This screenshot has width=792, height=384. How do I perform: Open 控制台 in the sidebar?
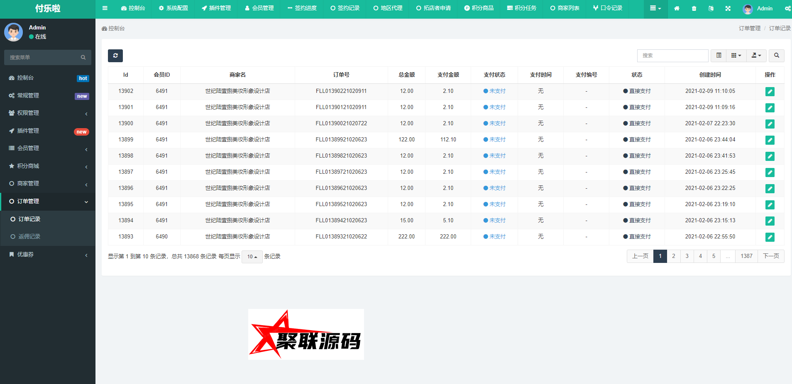48,78
